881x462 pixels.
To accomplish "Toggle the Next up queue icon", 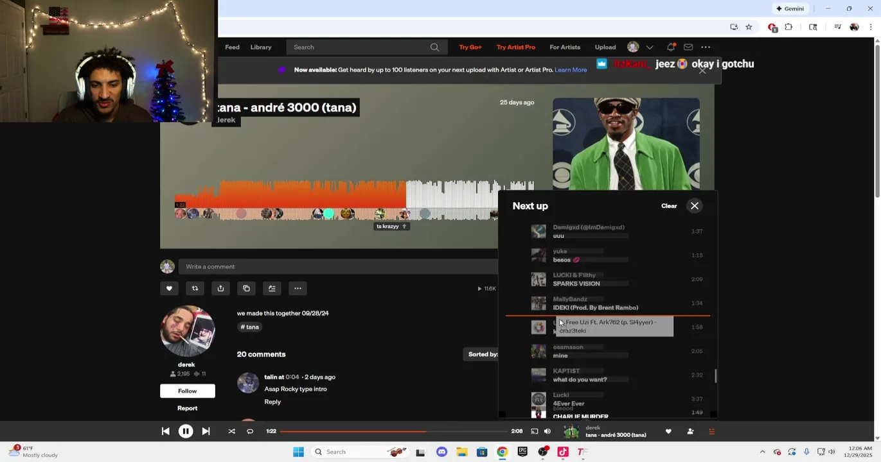I will [x=711, y=431].
